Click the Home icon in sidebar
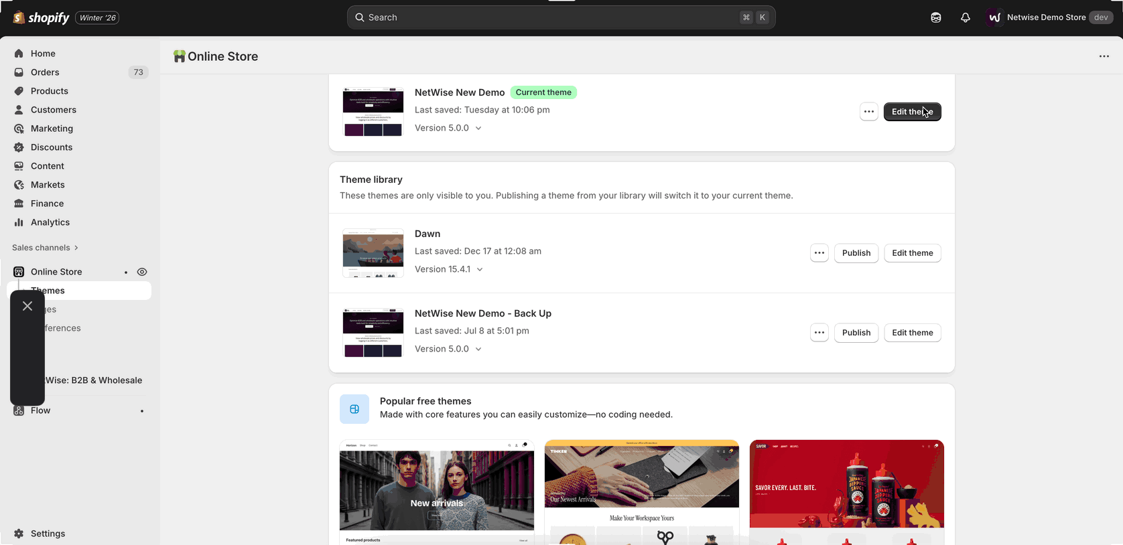Viewport: 1123px width, 545px height. click(x=19, y=54)
